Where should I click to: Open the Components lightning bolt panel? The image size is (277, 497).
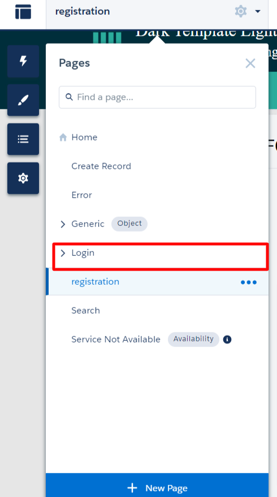(x=23, y=61)
